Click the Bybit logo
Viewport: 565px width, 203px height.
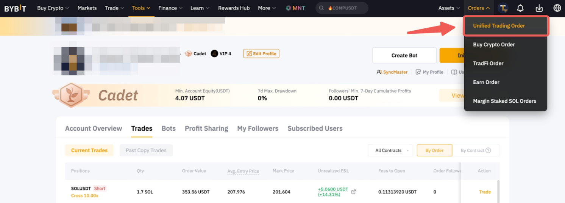[15, 8]
